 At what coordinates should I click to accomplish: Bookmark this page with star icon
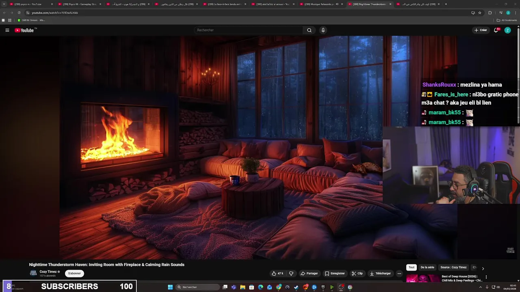pyautogui.click(x=480, y=13)
